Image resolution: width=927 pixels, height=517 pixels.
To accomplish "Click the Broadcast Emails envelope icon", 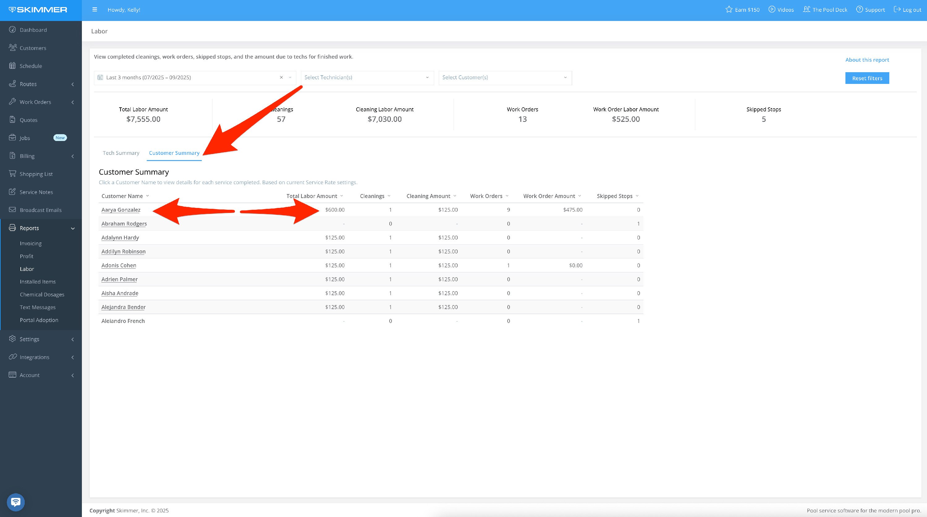I will pos(13,210).
